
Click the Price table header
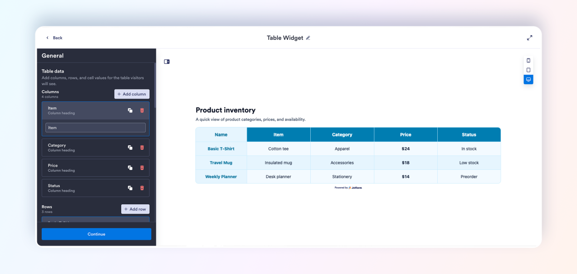tap(406, 135)
